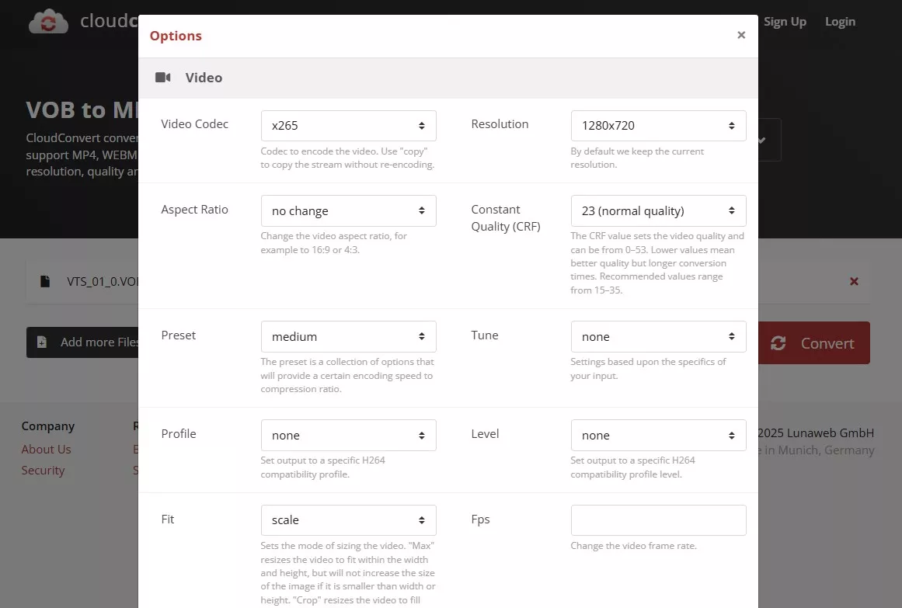
Task: Open the Fit dropdown showing scale
Action: pos(348,519)
